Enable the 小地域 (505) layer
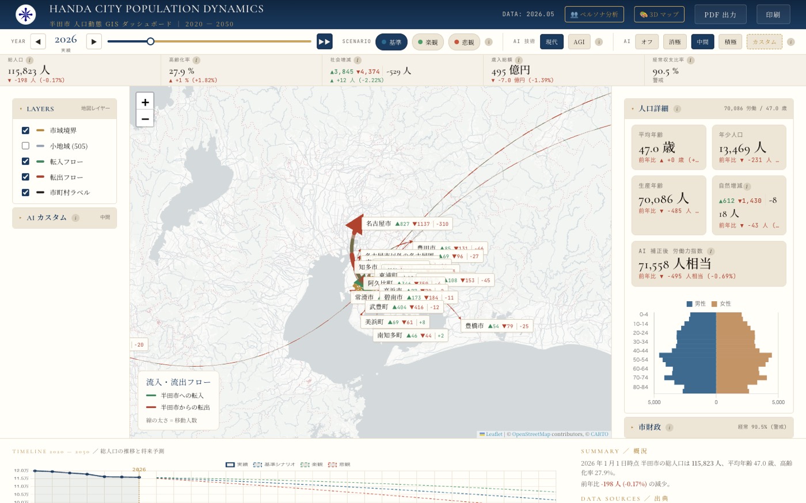The height and width of the screenshot is (503, 806). point(25,146)
